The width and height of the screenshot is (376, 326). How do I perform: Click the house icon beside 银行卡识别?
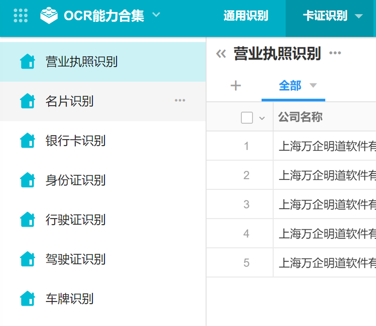27,140
